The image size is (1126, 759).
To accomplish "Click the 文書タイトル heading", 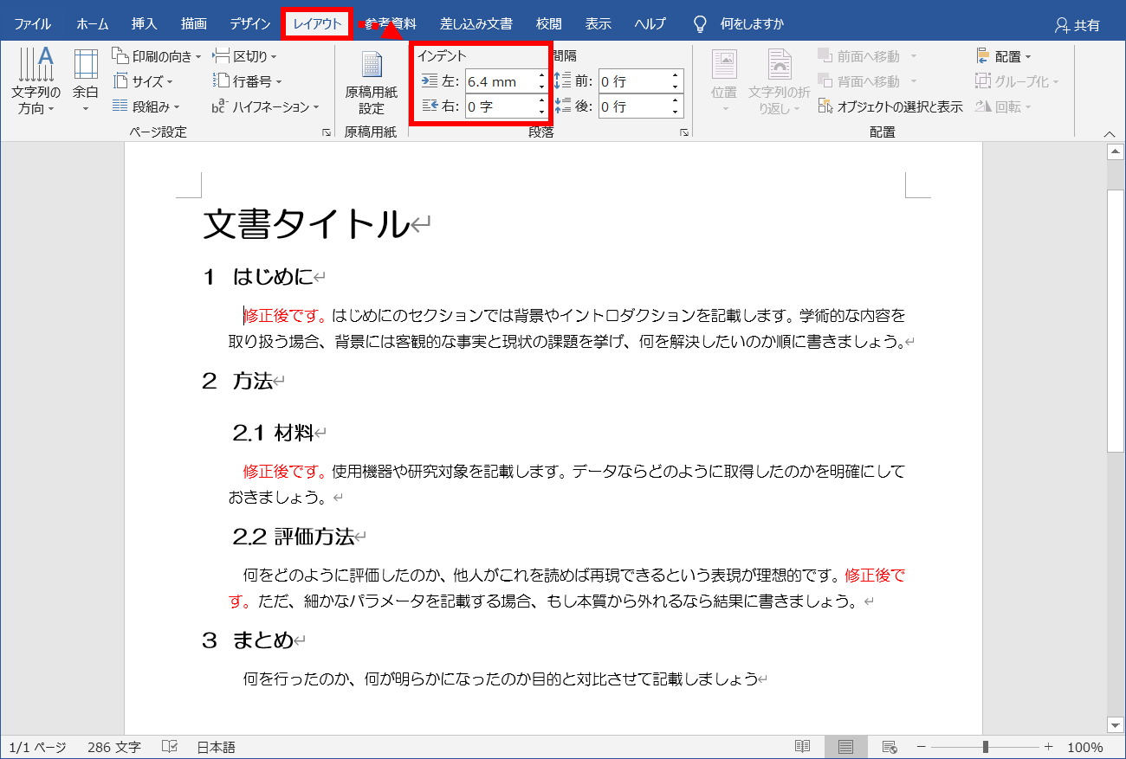I will (x=306, y=224).
